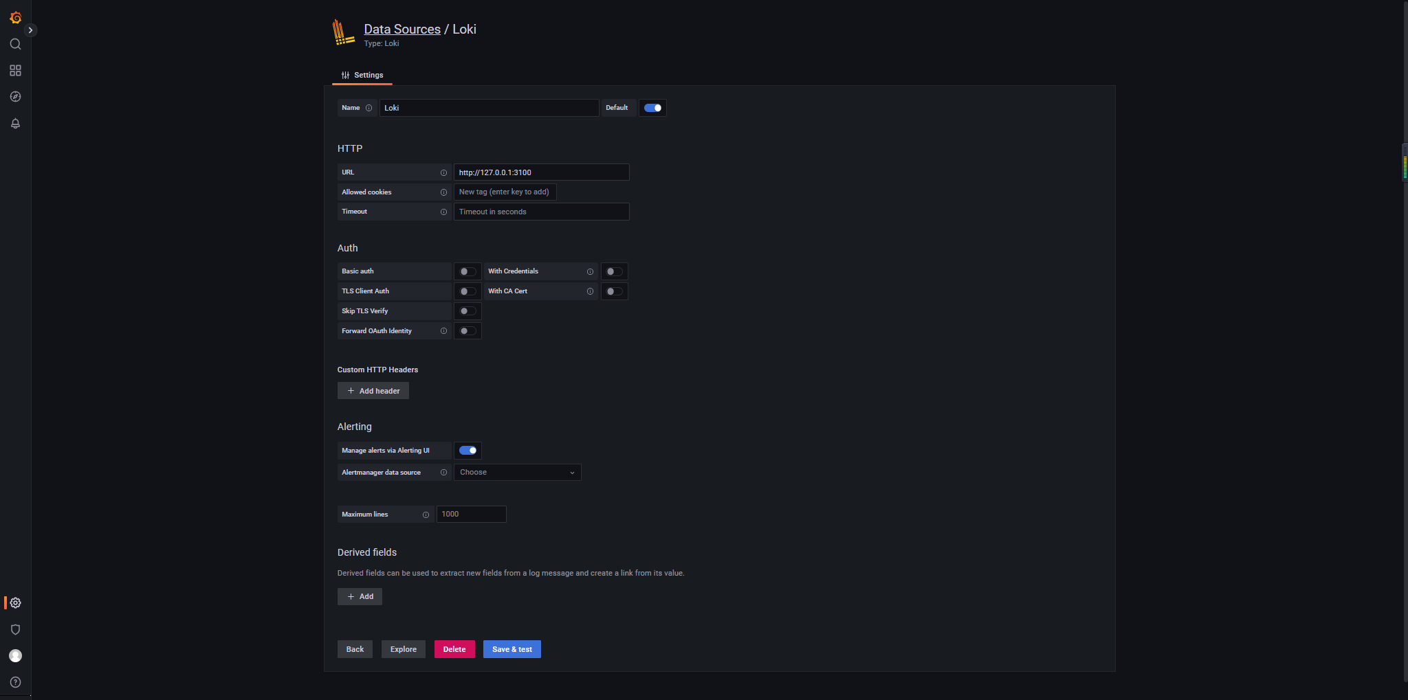Click the 'Custom HTTP Headers' heading

coord(377,370)
